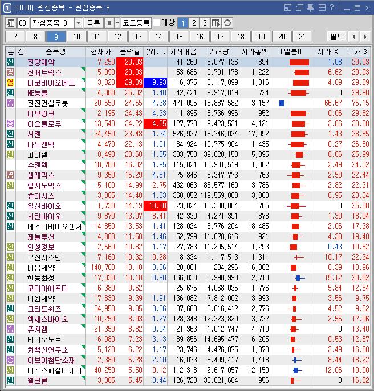Click the 증 badge next to 퓨쳐켐
Screen dimensions: 374x391
click(10, 329)
